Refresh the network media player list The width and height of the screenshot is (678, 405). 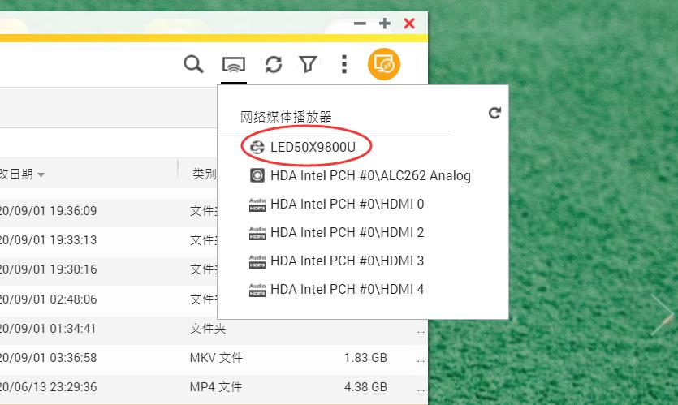coord(494,114)
